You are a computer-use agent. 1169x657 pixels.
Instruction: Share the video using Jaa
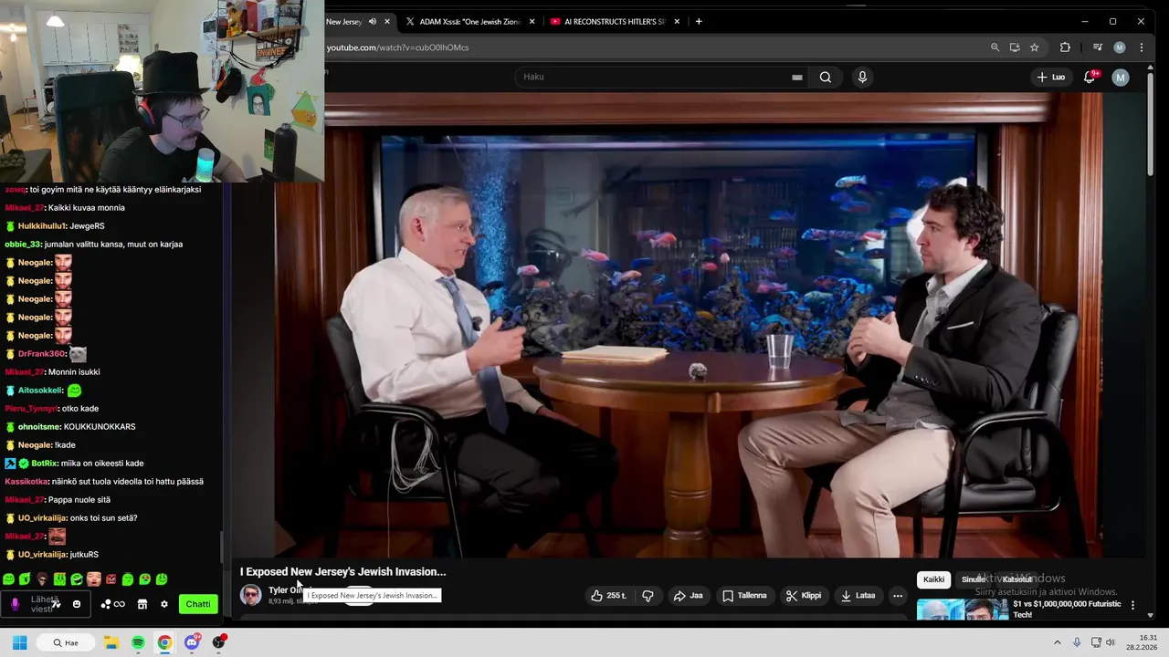point(688,596)
